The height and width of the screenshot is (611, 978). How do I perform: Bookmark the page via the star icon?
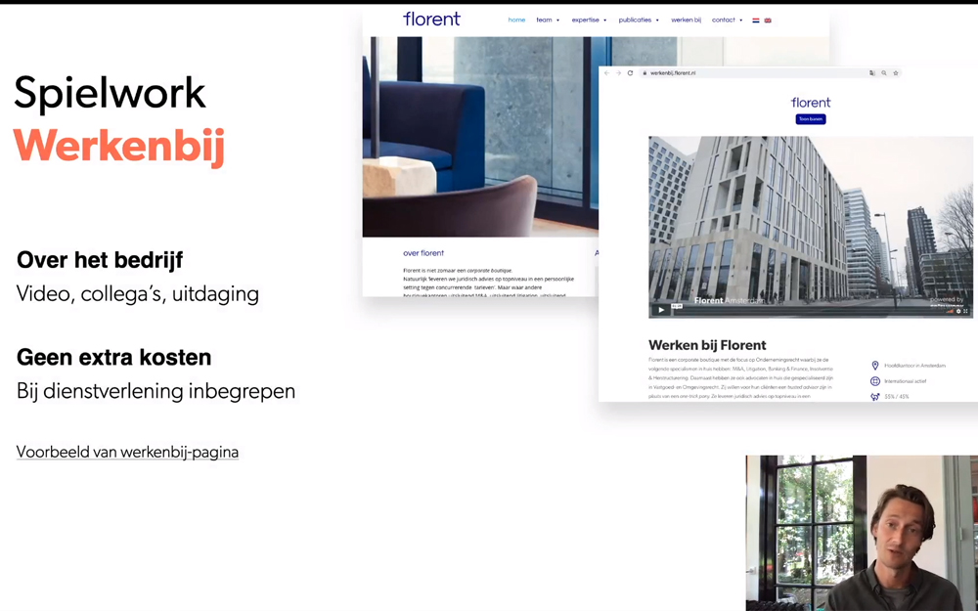(x=895, y=73)
